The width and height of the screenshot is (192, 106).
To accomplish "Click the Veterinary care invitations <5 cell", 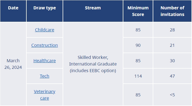I will 172,95.
